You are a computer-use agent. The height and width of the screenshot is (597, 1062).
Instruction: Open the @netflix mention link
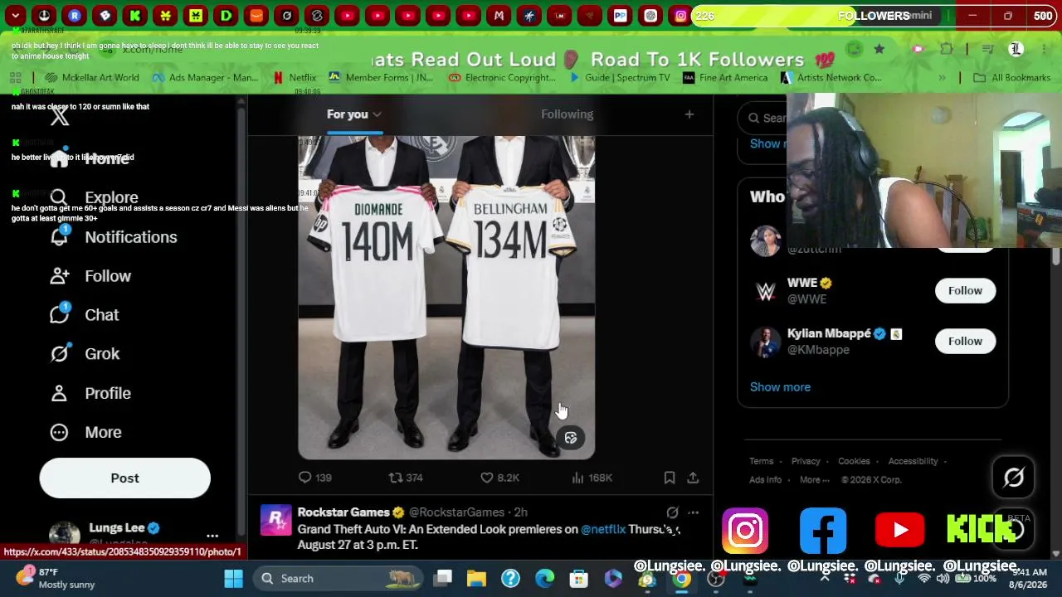[x=603, y=529]
